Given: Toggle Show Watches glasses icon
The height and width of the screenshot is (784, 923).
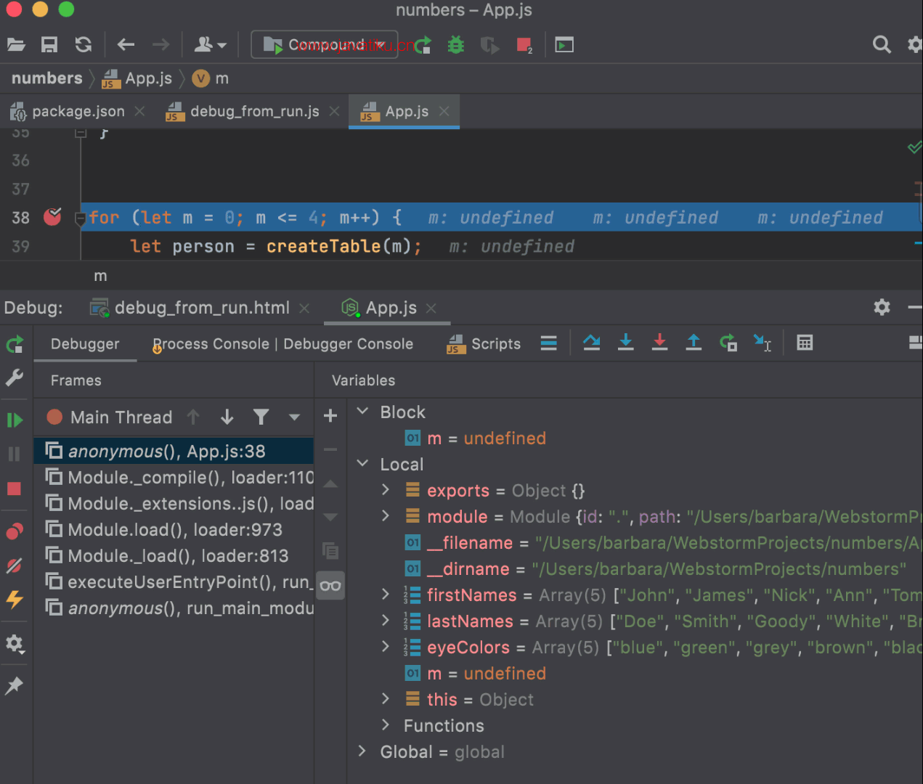Looking at the screenshot, I should (330, 586).
